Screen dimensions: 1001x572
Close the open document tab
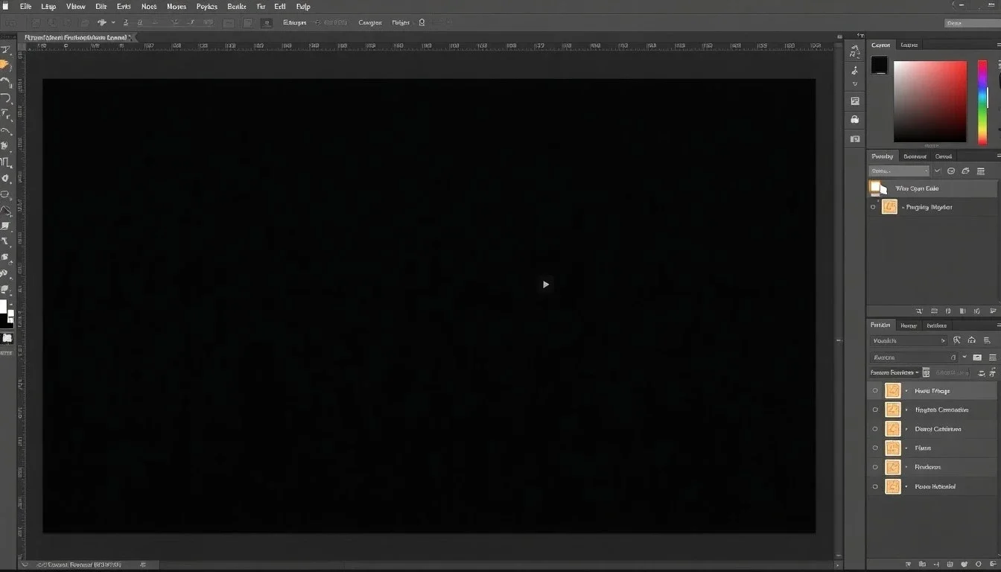tap(131, 37)
